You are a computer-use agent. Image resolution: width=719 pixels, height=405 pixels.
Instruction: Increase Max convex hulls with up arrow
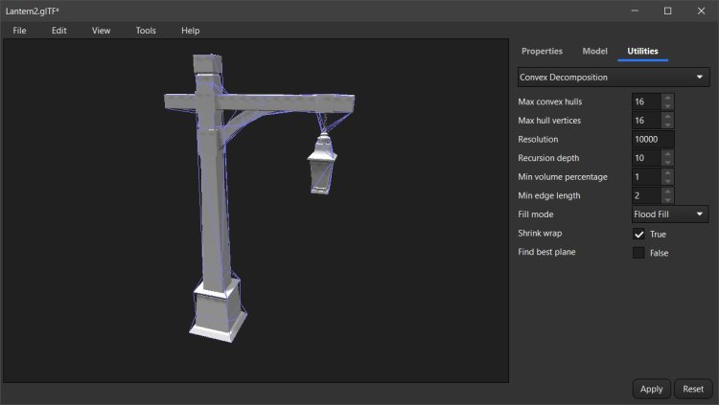(667, 97)
